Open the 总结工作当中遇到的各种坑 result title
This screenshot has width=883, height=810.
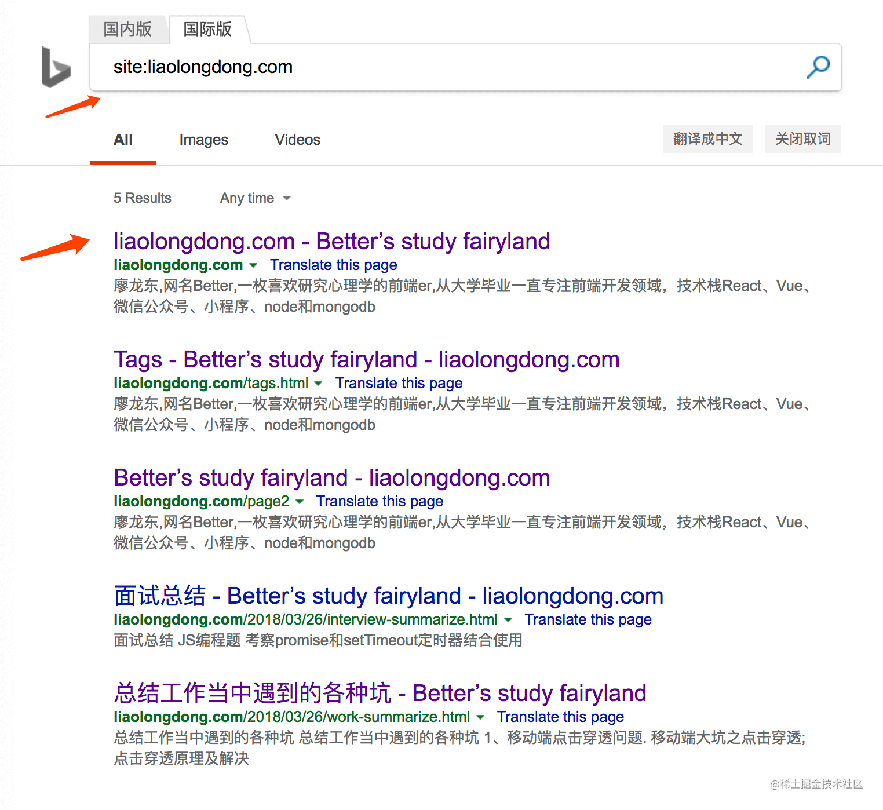coord(380,693)
